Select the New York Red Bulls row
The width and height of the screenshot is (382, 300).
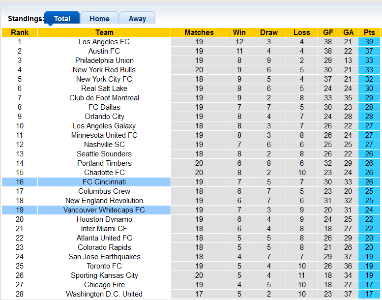click(x=104, y=70)
